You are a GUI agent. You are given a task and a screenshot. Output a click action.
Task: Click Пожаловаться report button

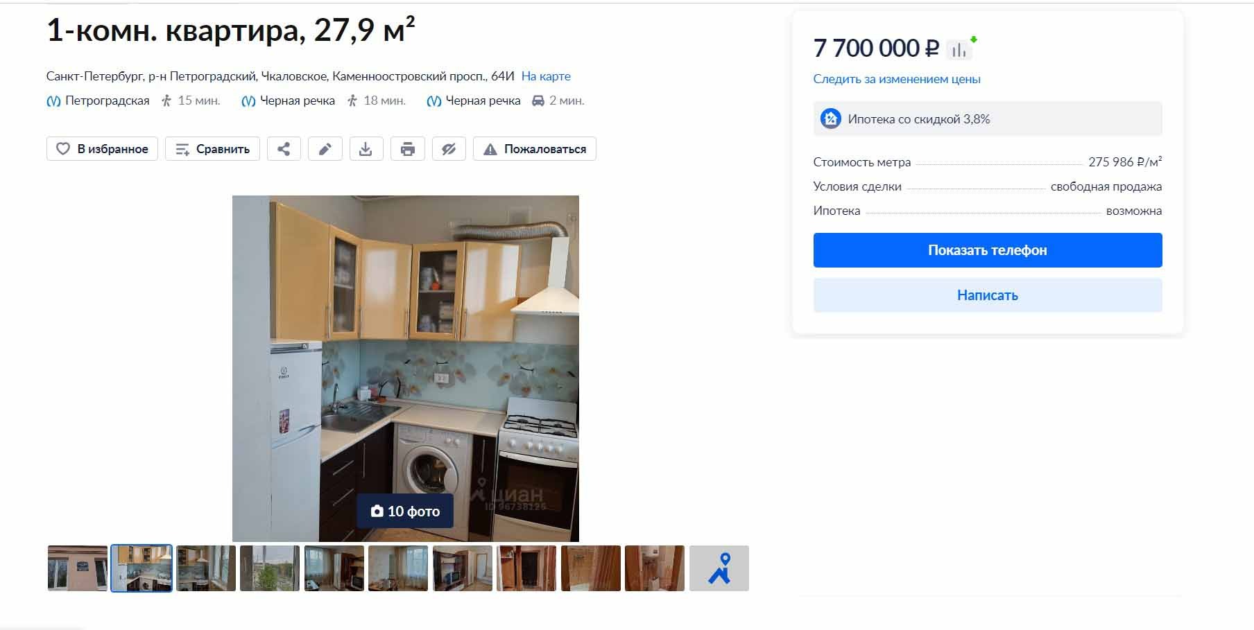point(535,149)
